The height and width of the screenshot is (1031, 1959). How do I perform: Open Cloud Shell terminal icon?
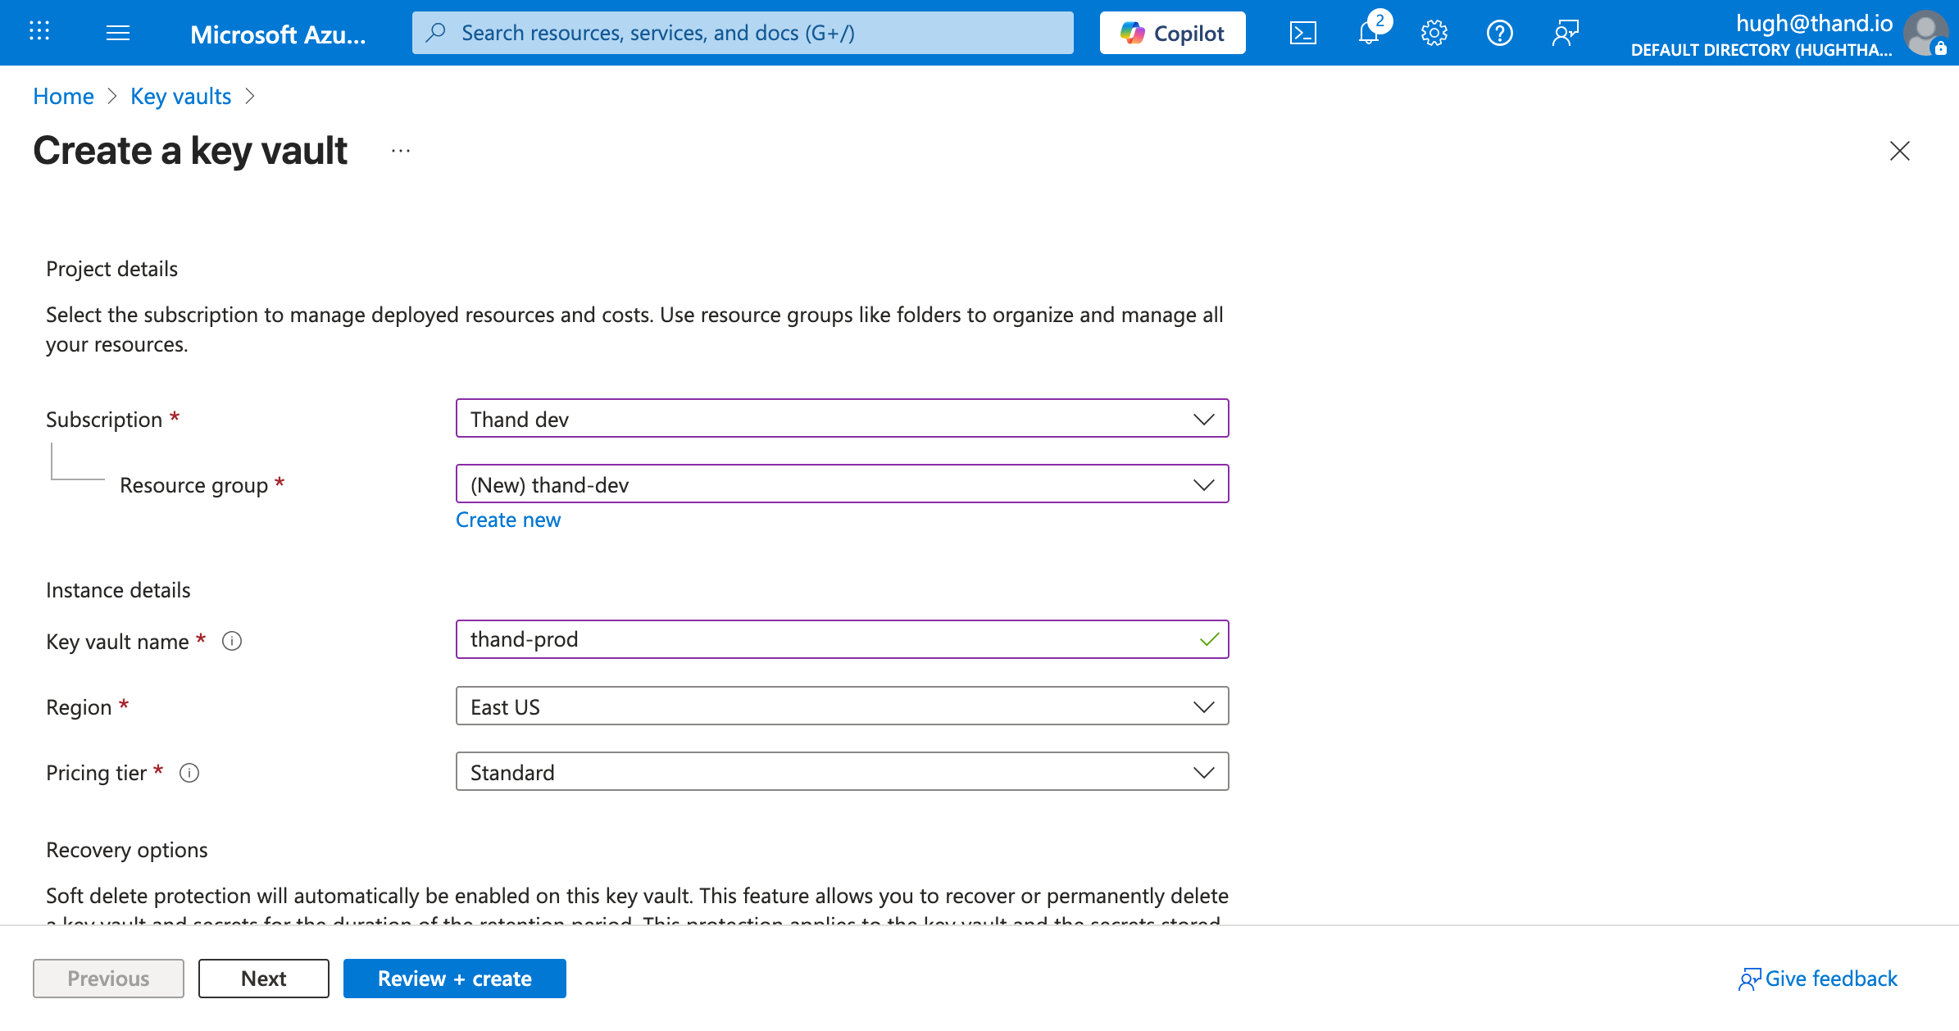[x=1302, y=33]
